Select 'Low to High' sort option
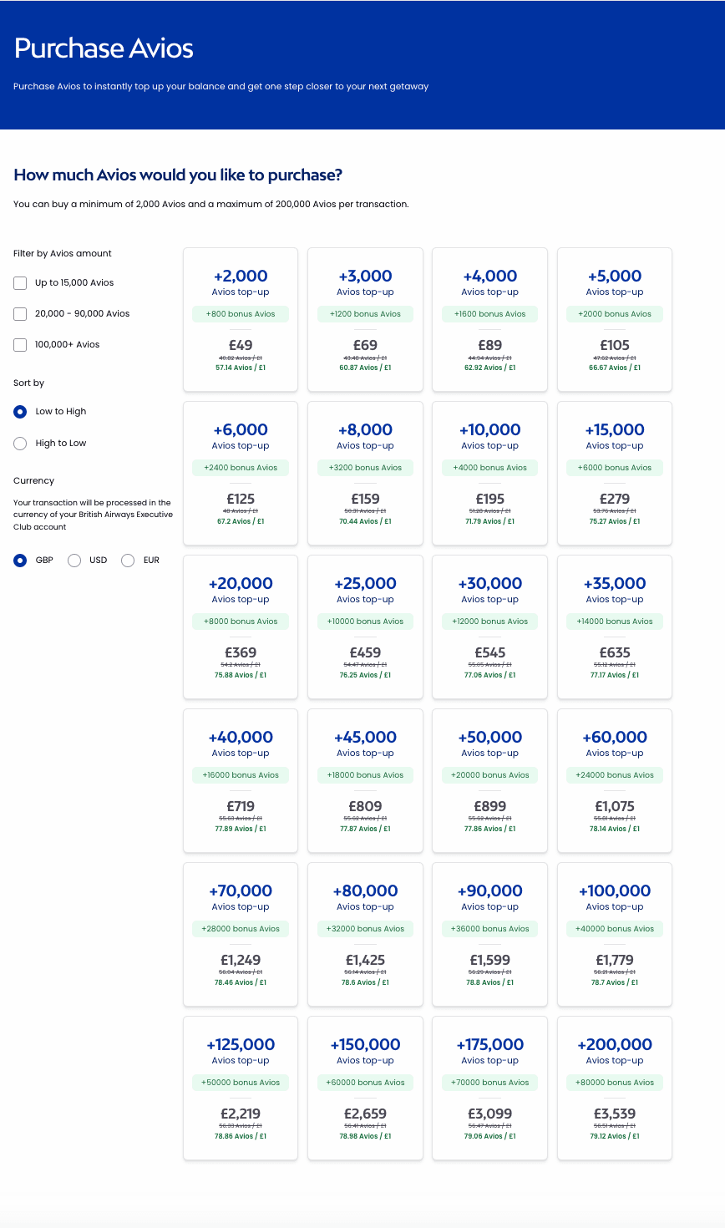Image resolution: width=725 pixels, height=1228 pixels. [x=20, y=412]
